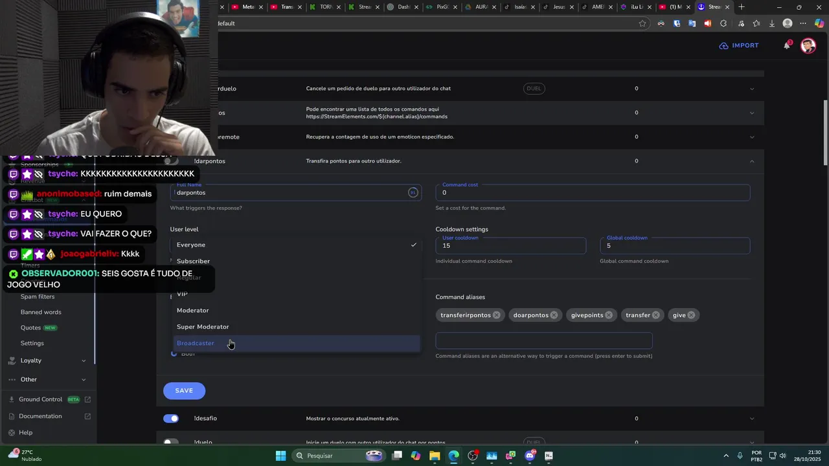Open Documentation in sidebar
The height and width of the screenshot is (466, 829).
click(40, 416)
